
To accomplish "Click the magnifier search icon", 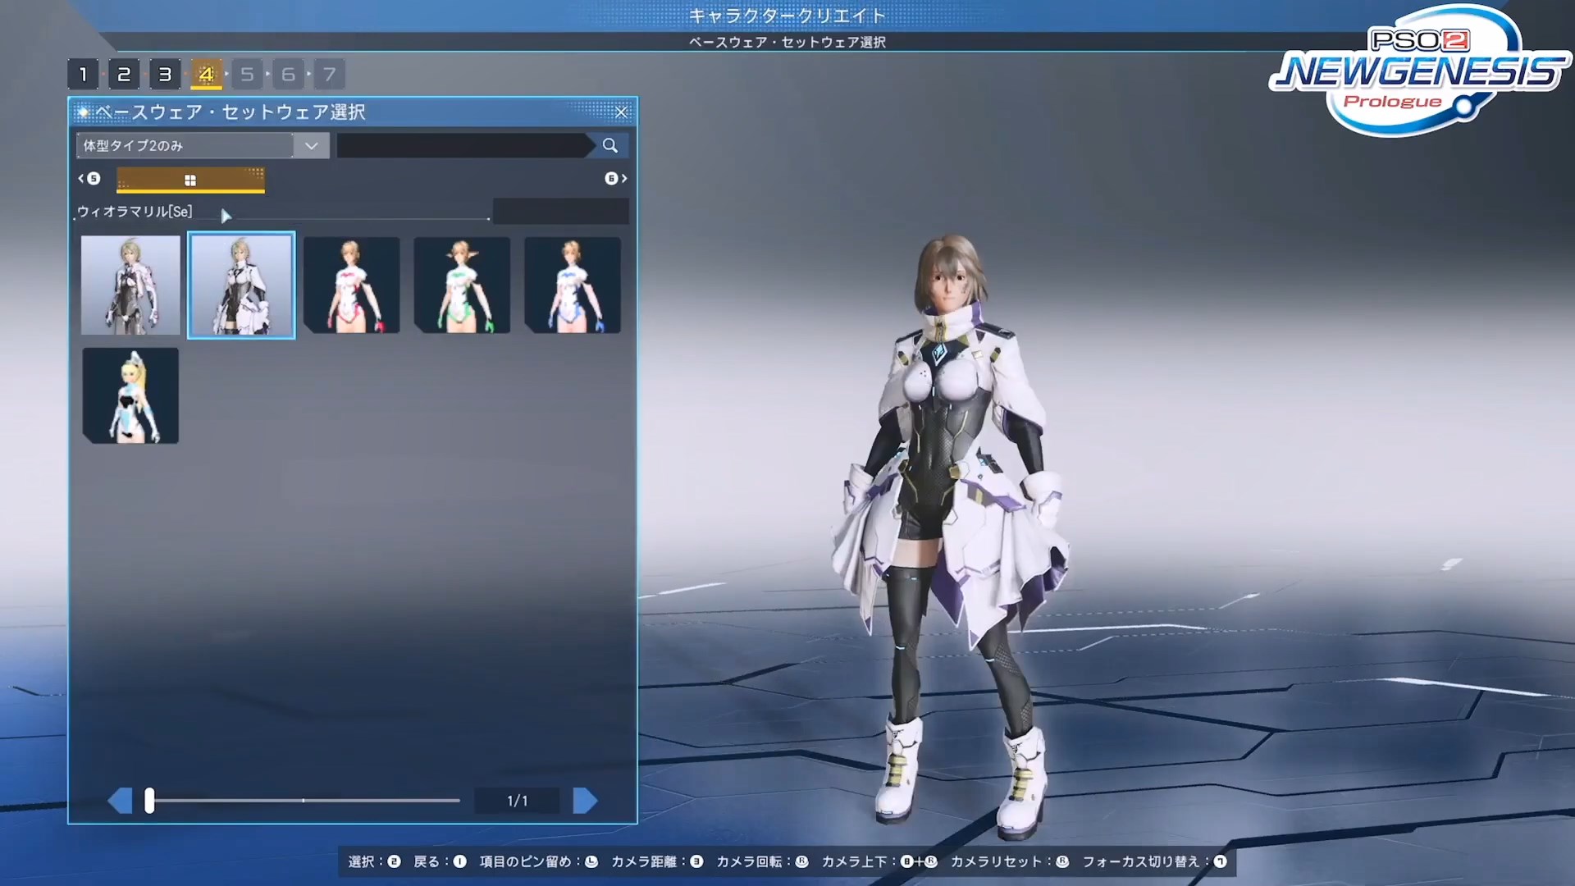I will 609,145.
